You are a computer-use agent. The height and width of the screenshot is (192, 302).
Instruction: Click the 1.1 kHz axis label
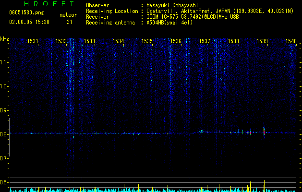(x=4, y=62)
